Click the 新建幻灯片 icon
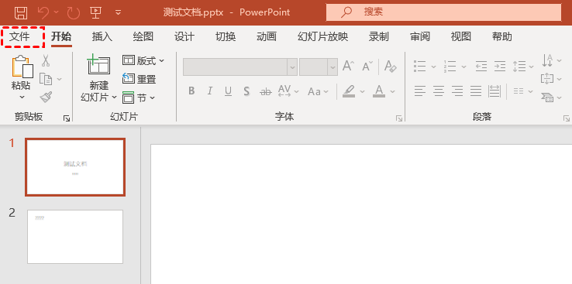Image resolution: width=572 pixels, height=284 pixels. pyautogui.click(x=99, y=65)
